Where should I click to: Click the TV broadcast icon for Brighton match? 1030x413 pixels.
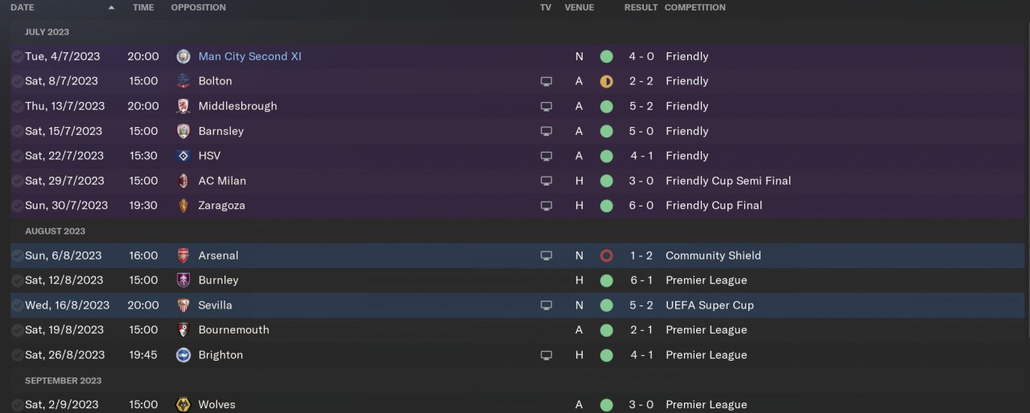click(546, 355)
